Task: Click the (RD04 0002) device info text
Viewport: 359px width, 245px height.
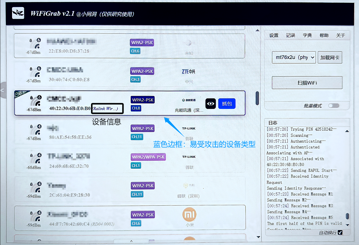Action: click(103, 224)
